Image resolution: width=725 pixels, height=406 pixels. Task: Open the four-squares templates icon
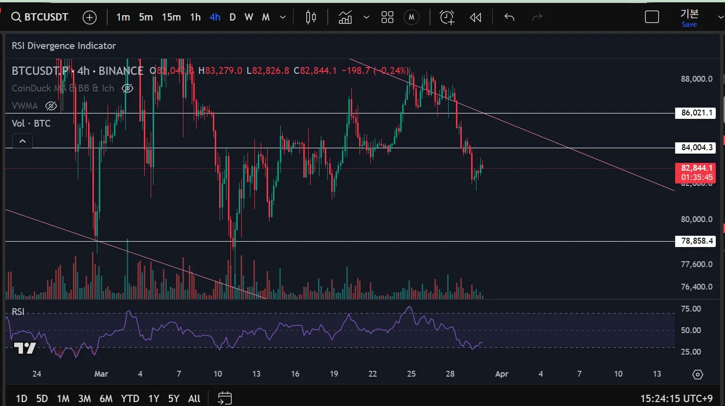click(387, 18)
